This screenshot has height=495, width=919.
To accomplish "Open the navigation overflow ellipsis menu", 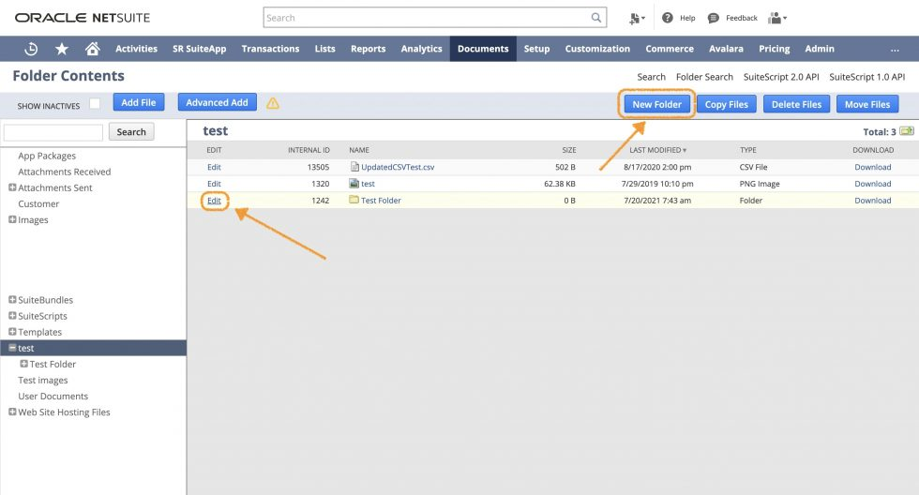I will [895, 50].
